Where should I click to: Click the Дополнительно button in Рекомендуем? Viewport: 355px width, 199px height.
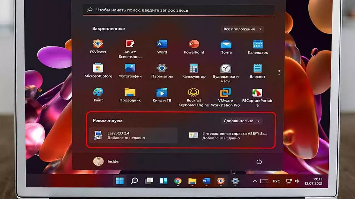point(242,121)
